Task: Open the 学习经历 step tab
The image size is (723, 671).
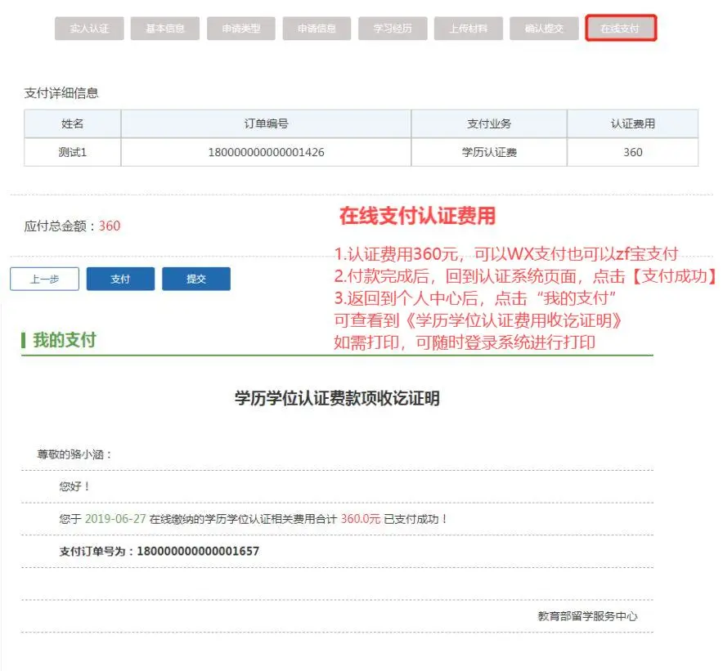Action: pos(393,29)
